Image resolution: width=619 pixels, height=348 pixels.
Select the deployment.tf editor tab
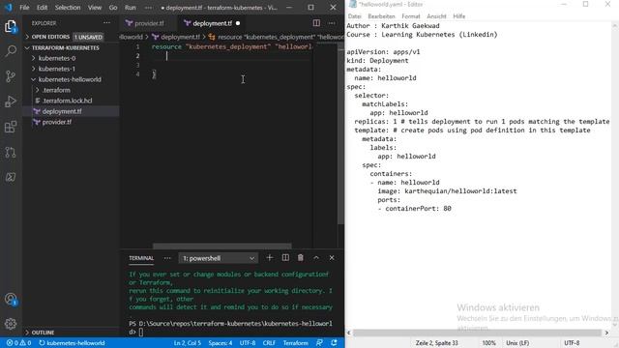click(213, 23)
